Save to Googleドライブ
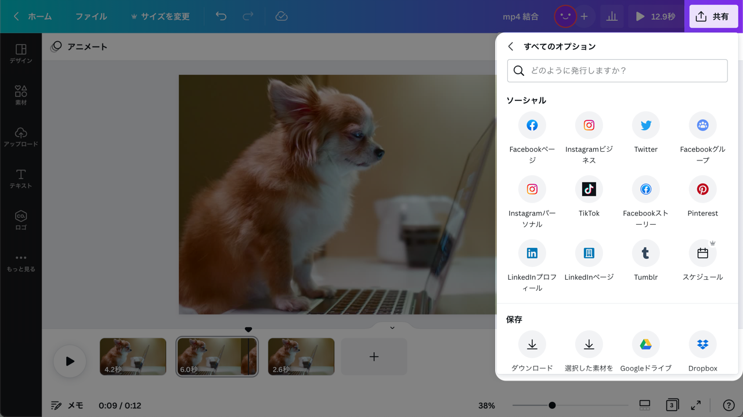The height and width of the screenshot is (417, 743). click(x=645, y=345)
